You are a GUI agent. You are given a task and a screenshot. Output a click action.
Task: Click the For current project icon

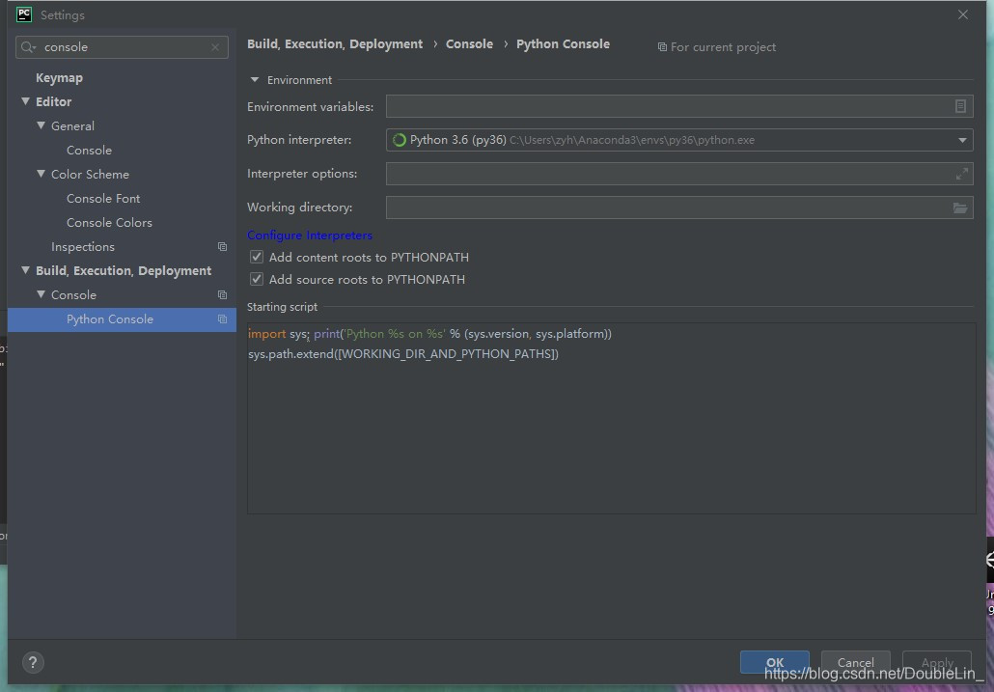pyautogui.click(x=662, y=47)
